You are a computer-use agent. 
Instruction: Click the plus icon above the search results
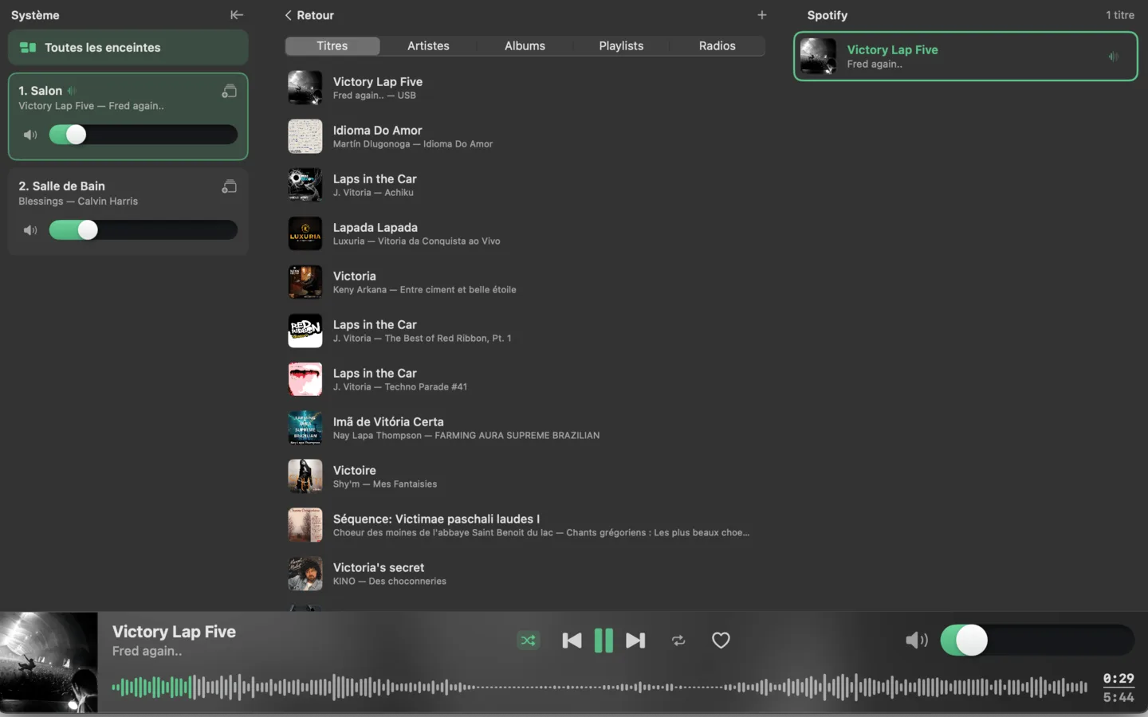pos(761,15)
